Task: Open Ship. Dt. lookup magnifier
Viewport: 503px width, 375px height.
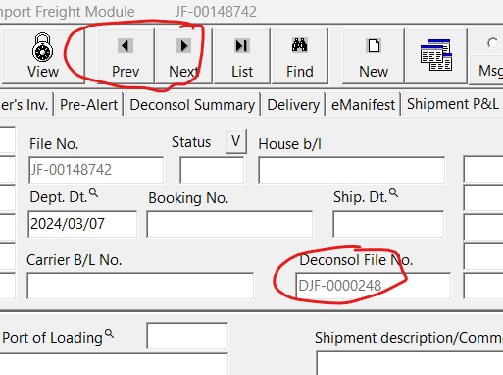Action: pyautogui.click(x=393, y=193)
